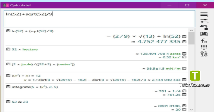214x112 pixels.
Task: Open the unit conversion icon
Action: point(204,27)
